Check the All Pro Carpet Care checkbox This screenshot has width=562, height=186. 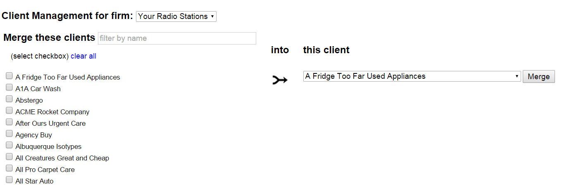click(x=9, y=168)
